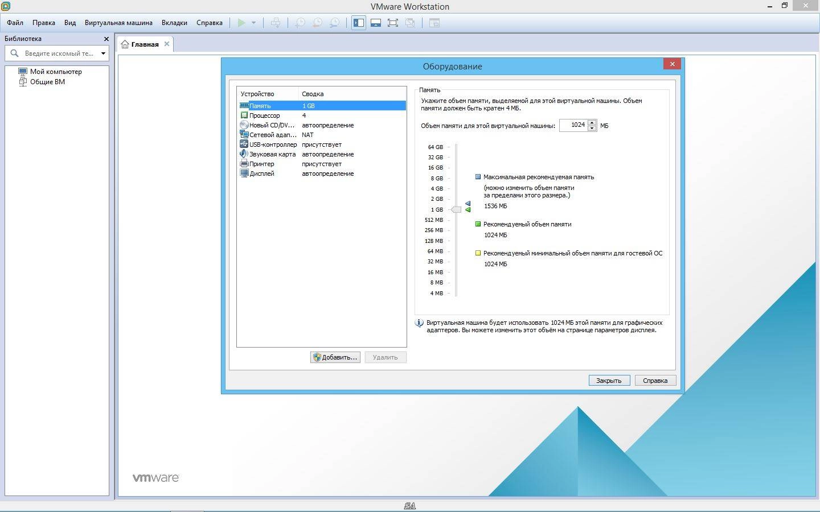820x512 pixels.
Task: Click the full screen mode icon
Action: 393,23
